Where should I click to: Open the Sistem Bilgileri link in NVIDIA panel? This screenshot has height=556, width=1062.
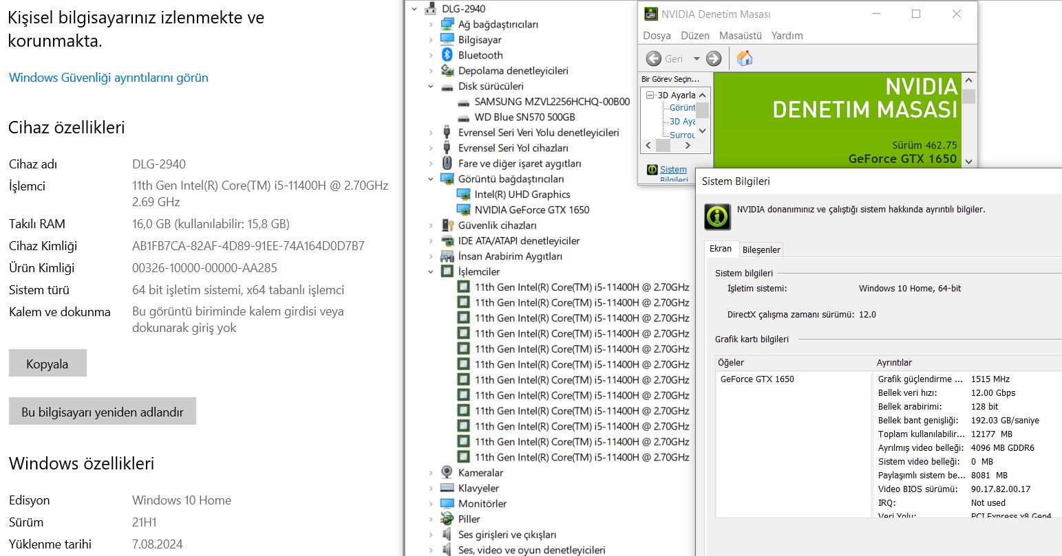(673, 174)
